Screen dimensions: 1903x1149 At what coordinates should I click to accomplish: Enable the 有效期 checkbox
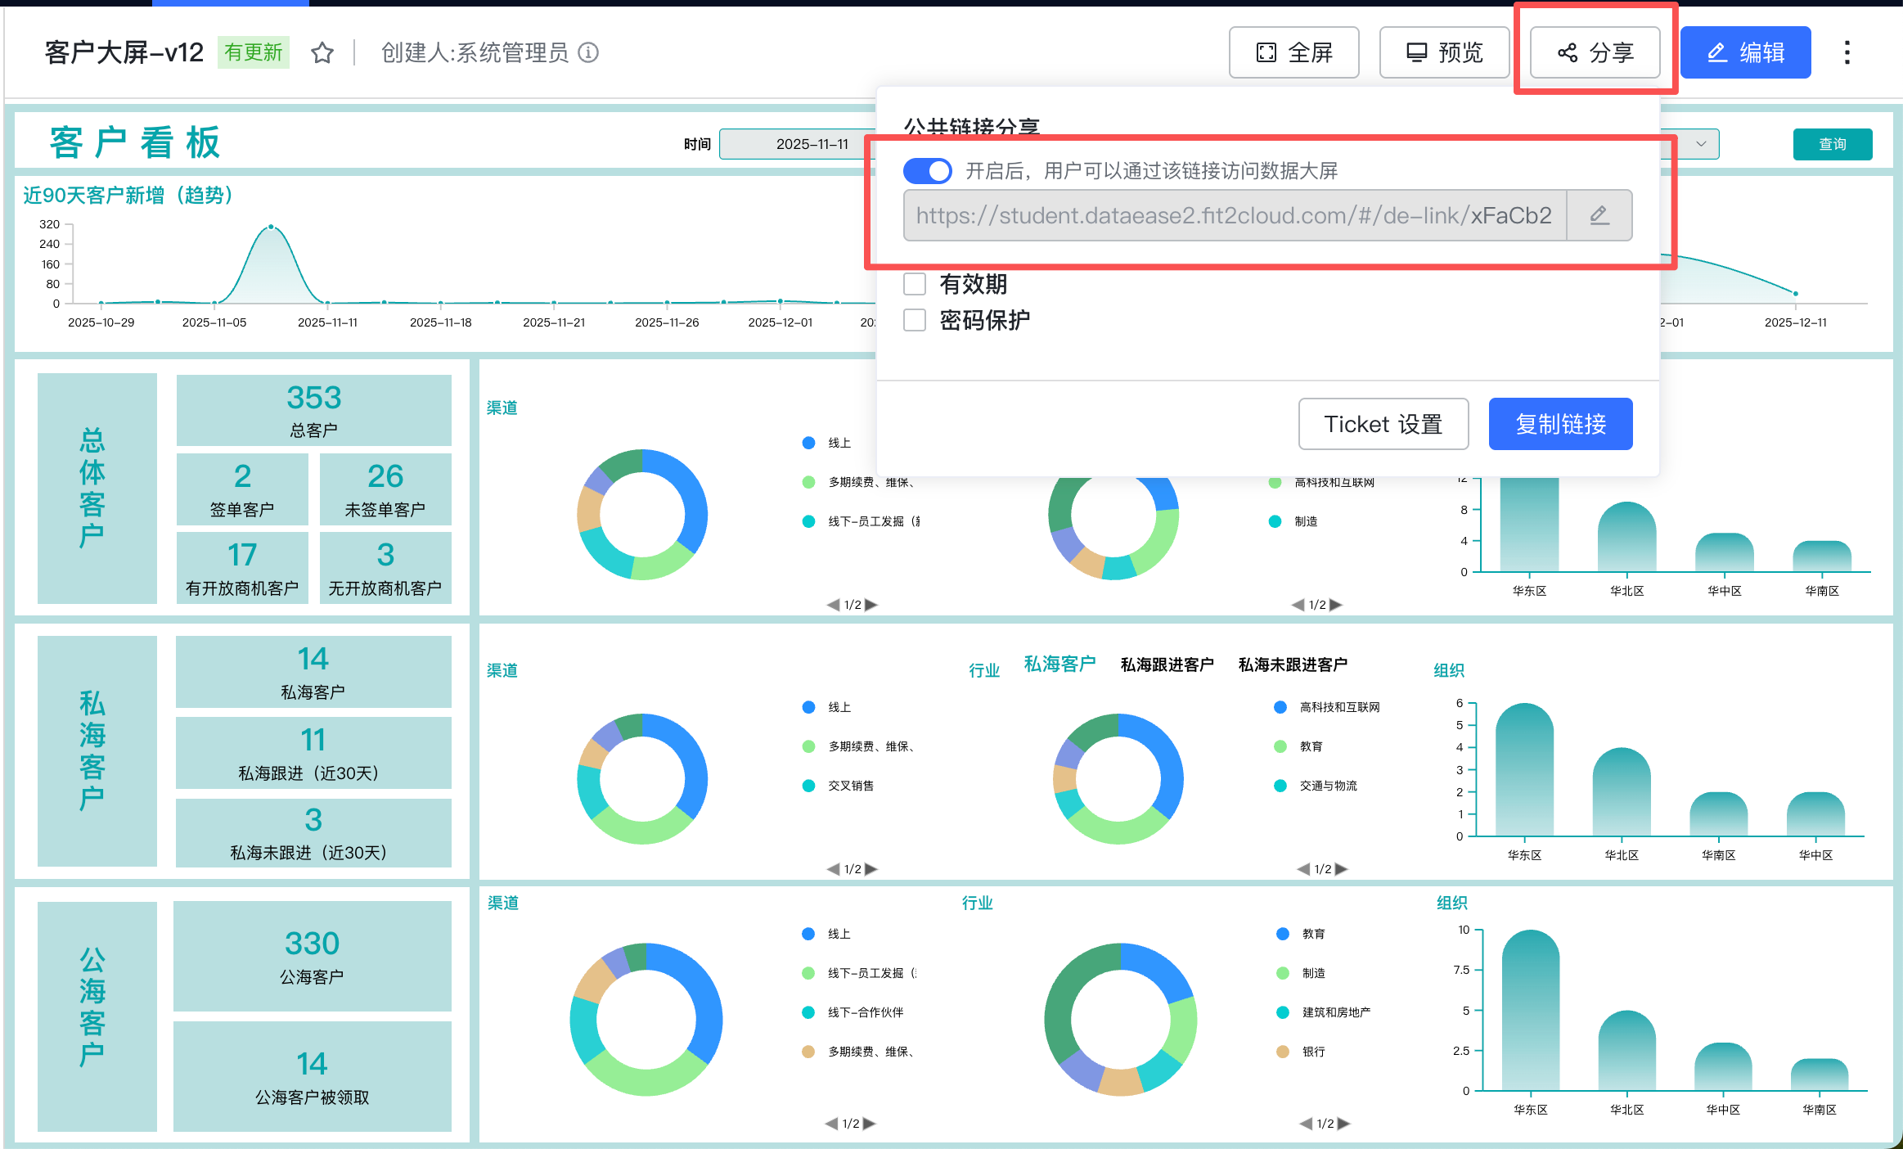pos(915,284)
